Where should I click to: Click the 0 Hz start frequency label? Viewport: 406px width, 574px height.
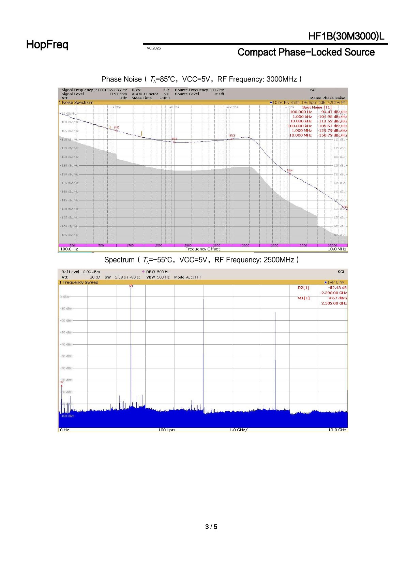point(64,430)
